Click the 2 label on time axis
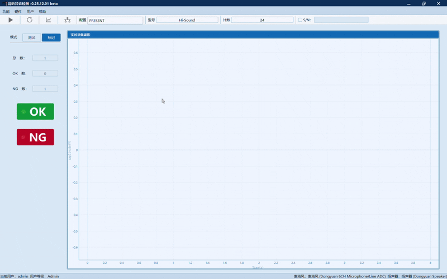Viewport: 447px width, 279px height. point(259,263)
